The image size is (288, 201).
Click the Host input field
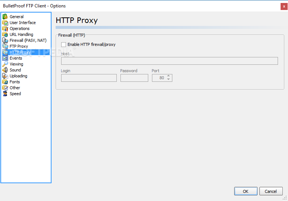click(x=169, y=61)
